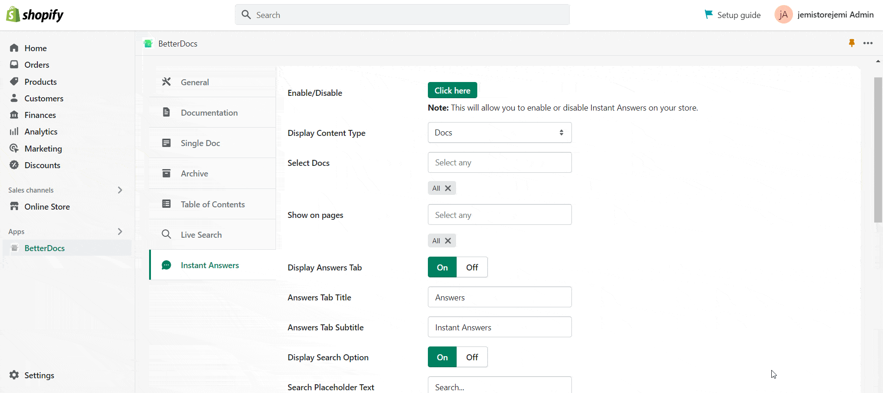Viewport: 883px width, 393px height.
Task: Click the Discounts badge icon
Action: 14,165
